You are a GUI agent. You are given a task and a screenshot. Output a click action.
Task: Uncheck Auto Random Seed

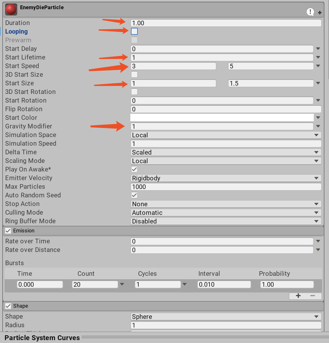pyautogui.click(x=134, y=195)
